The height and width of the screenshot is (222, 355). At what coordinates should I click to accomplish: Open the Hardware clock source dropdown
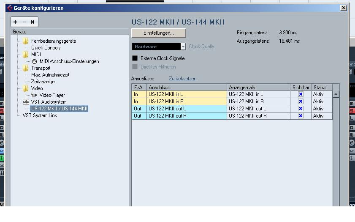(x=159, y=47)
